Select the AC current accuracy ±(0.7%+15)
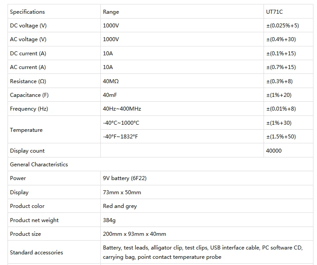Image resolution: width=317 pixels, height=265 pixels. (281, 67)
